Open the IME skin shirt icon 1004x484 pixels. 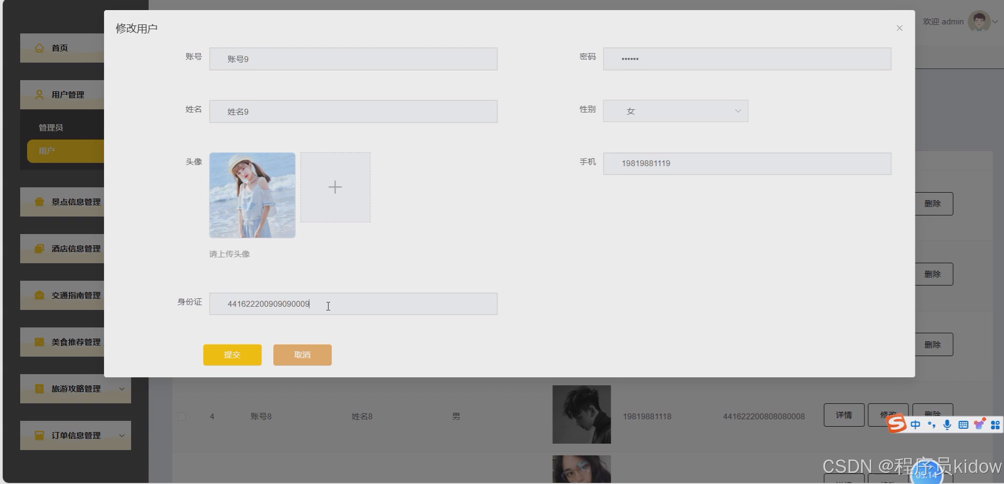tap(980, 423)
